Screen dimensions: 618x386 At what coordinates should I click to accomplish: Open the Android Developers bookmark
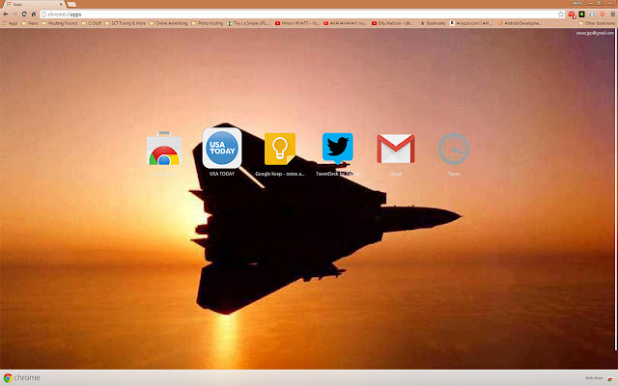coord(520,23)
